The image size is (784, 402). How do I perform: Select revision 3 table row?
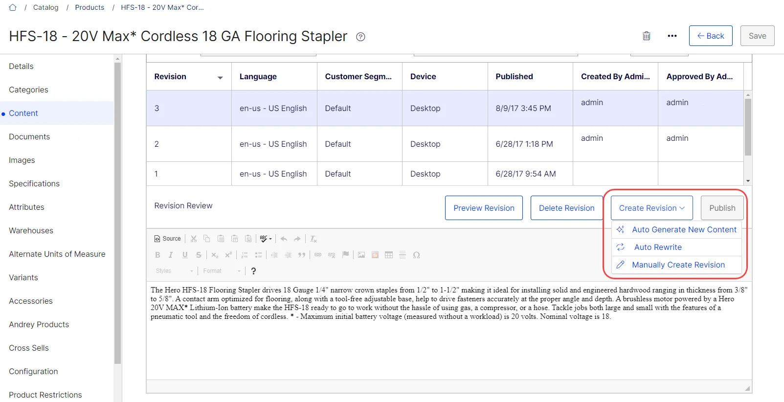click(x=445, y=108)
